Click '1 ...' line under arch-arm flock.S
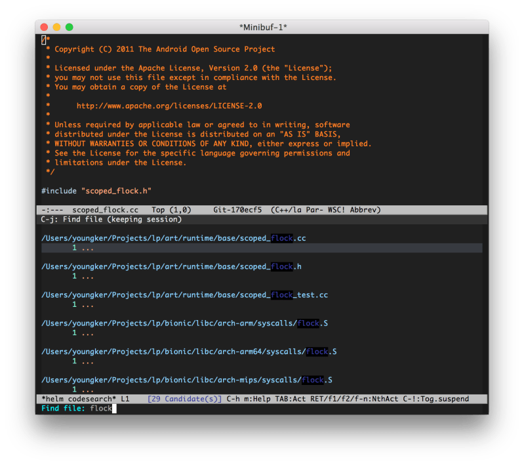This screenshot has width=524, height=465. 83,333
